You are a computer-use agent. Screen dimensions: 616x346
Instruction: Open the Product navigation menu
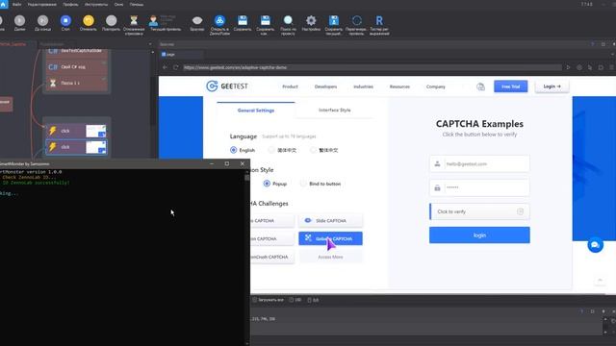[290, 86]
